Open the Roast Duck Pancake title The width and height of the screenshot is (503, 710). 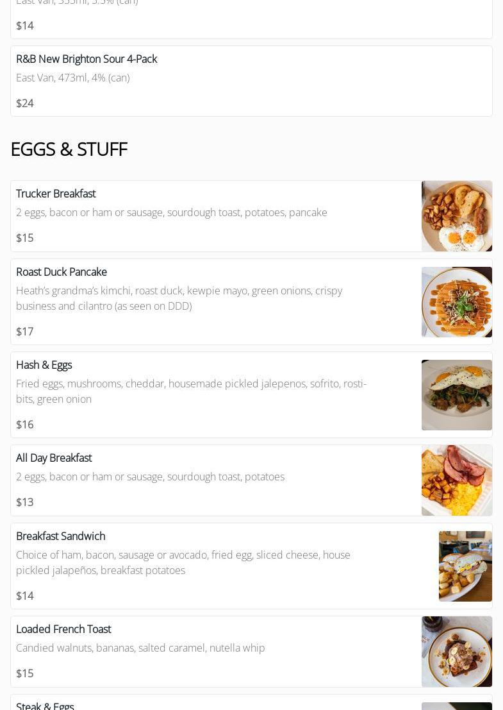tap(62, 272)
